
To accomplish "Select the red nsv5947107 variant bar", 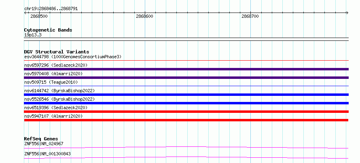I will coord(186,120).
